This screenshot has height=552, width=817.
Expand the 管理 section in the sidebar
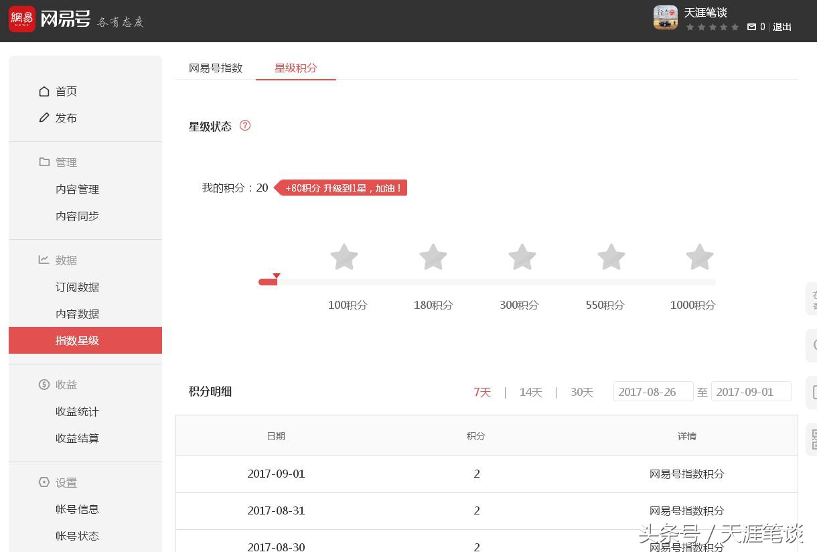coord(66,162)
